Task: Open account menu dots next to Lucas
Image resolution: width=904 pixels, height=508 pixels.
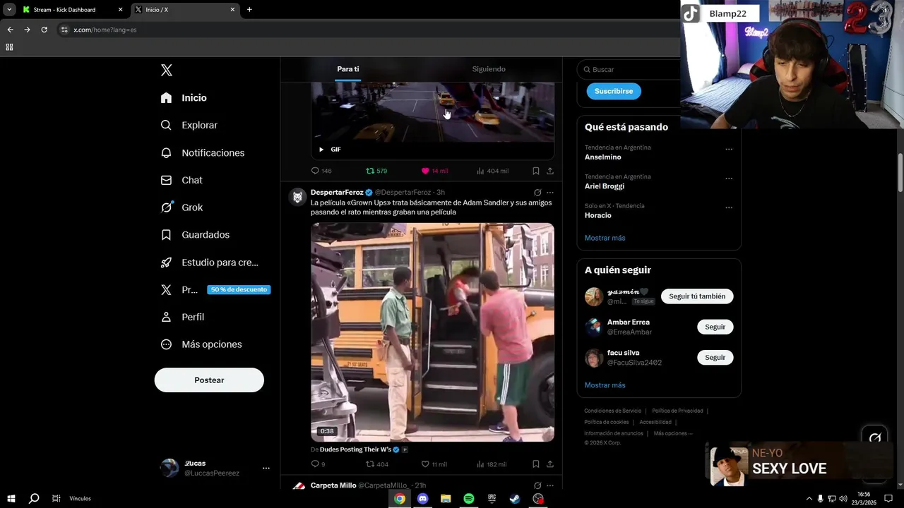Action: 266,468
